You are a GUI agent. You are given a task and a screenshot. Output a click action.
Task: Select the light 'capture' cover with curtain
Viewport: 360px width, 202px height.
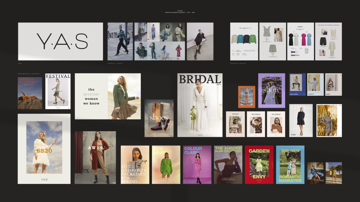[x=316, y=84]
